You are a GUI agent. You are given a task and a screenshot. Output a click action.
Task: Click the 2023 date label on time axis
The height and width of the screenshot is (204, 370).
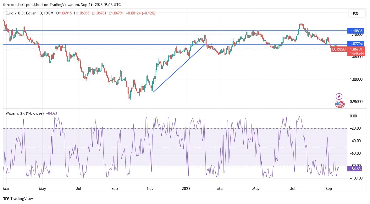pyautogui.click(x=186, y=189)
